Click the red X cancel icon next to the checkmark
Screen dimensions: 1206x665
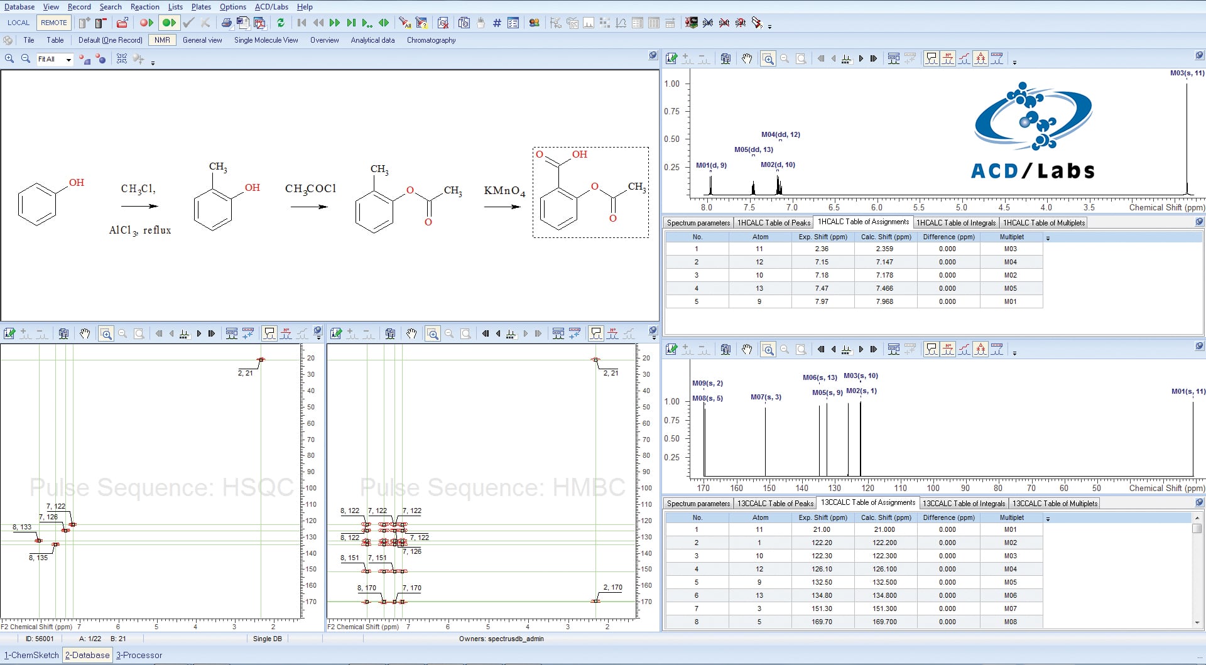(x=204, y=23)
